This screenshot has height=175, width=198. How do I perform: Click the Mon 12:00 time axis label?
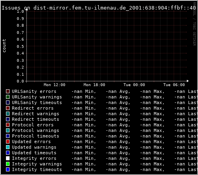(55, 85)
